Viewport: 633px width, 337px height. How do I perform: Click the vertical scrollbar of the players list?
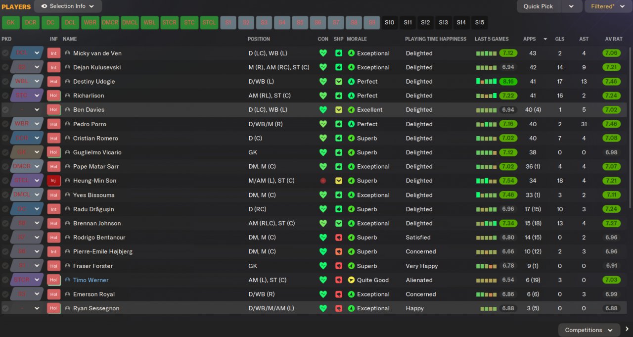(630, 128)
